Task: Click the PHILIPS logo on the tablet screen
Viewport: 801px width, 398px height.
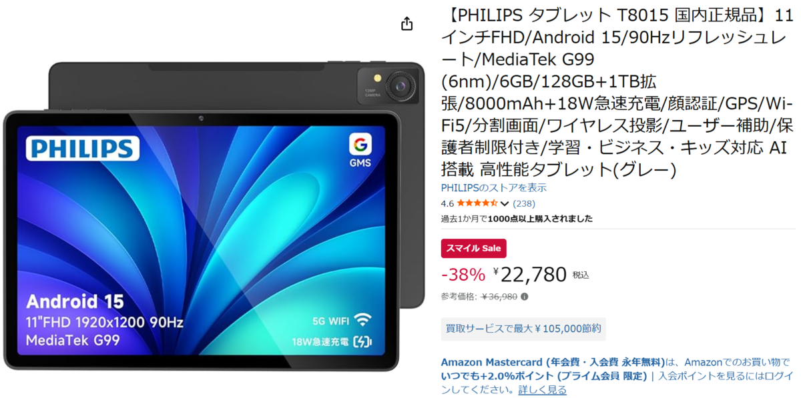Action: [83, 148]
